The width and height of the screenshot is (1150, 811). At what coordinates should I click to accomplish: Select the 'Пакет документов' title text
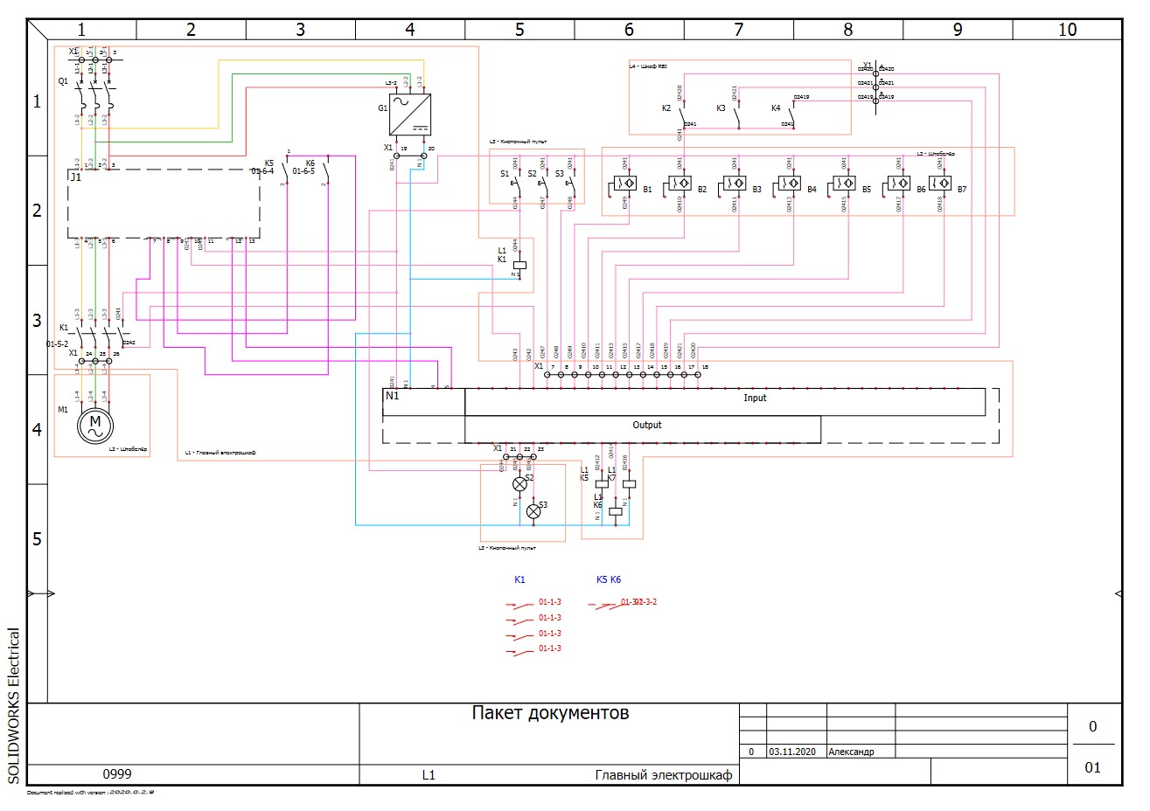[x=550, y=713]
